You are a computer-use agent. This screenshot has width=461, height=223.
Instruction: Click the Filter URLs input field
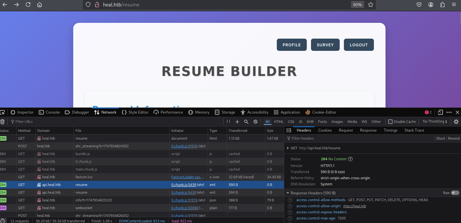pos(116,122)
